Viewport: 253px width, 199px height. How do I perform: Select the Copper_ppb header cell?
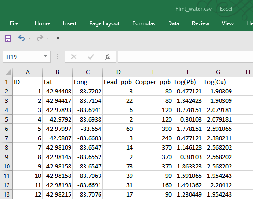tap(153, 82)
